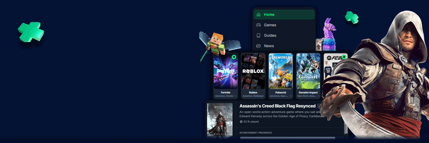Click the +1 tag count under Palworld
The height and width of the screenshot is (143, 429).
tap(290, 96)
